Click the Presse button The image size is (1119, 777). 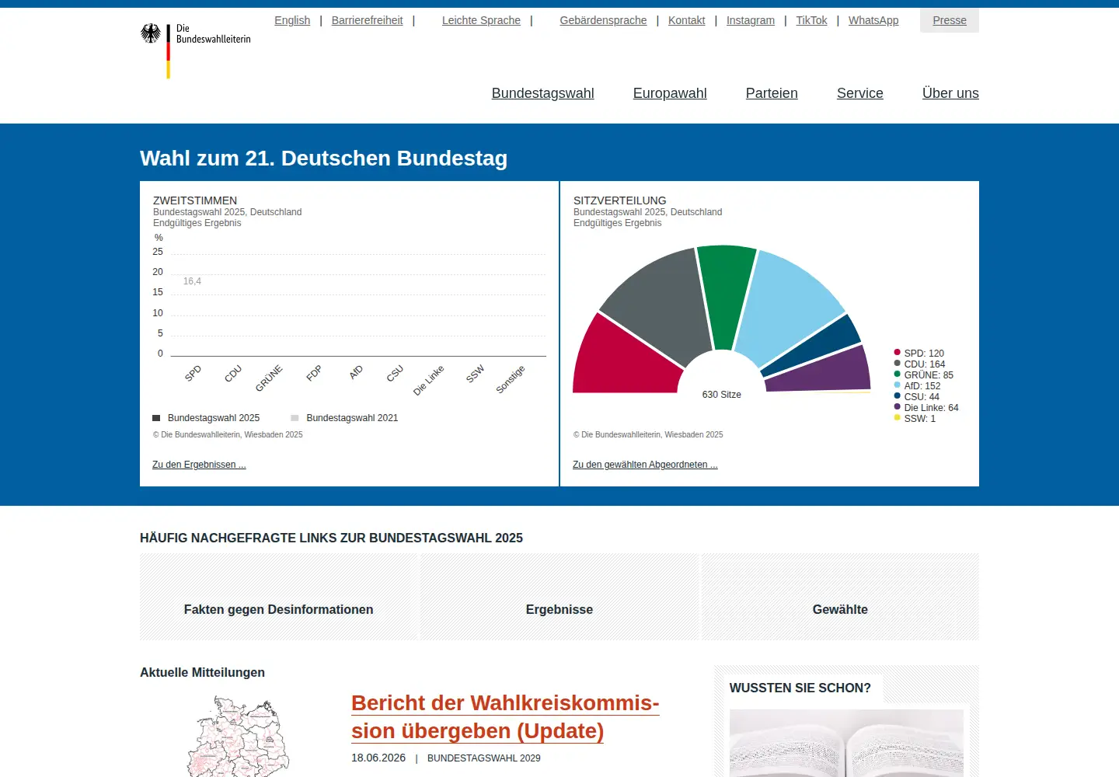[950, 20]
